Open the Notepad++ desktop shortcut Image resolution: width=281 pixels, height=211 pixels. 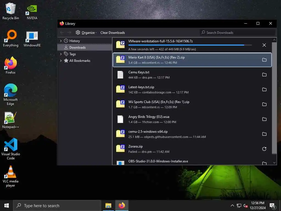pyautogui.click(x=11, y=120)
